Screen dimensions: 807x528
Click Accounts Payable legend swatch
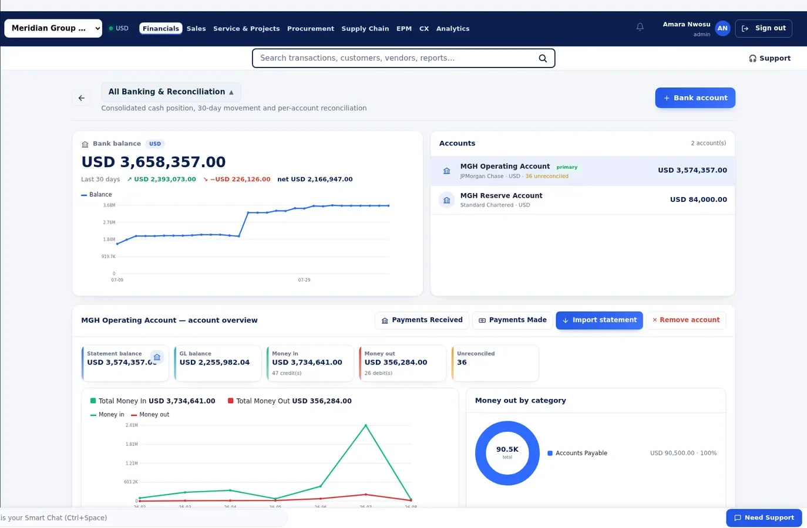[x=550, y=453]
